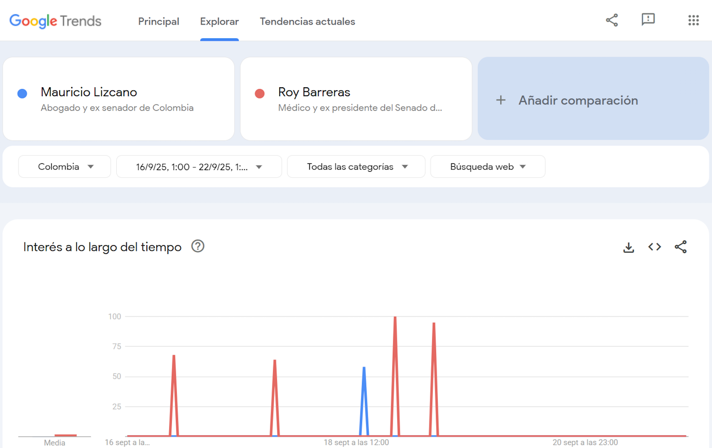Click the share icon in the top header
Image resolution: width=712 pixels, height=448 pixels.
tap(612, 21)
